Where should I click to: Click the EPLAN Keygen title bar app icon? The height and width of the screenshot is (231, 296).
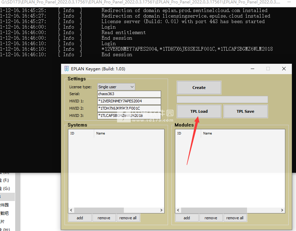coord(67,69)
